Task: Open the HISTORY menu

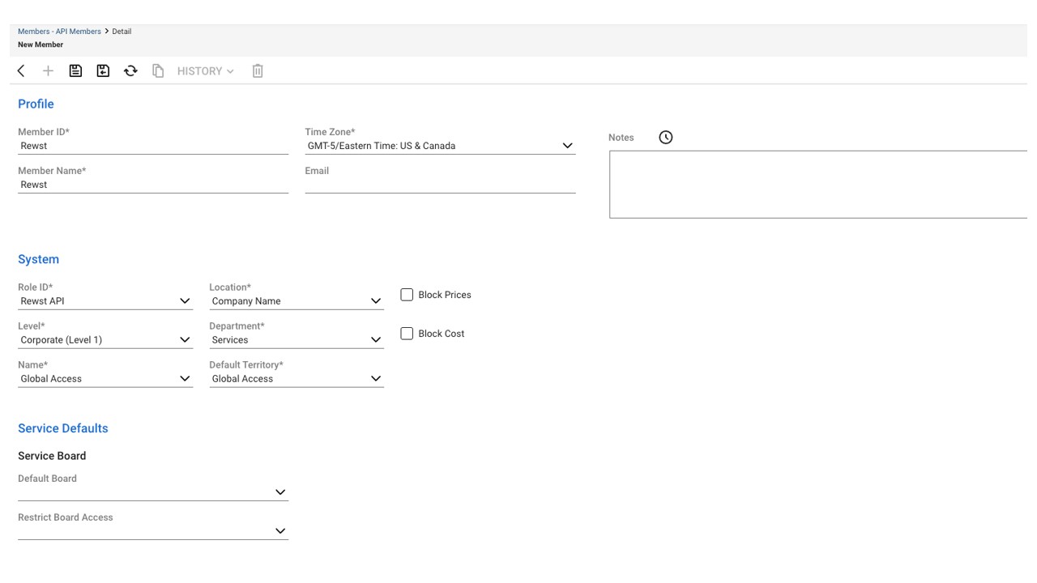Action: click(204, 70)
